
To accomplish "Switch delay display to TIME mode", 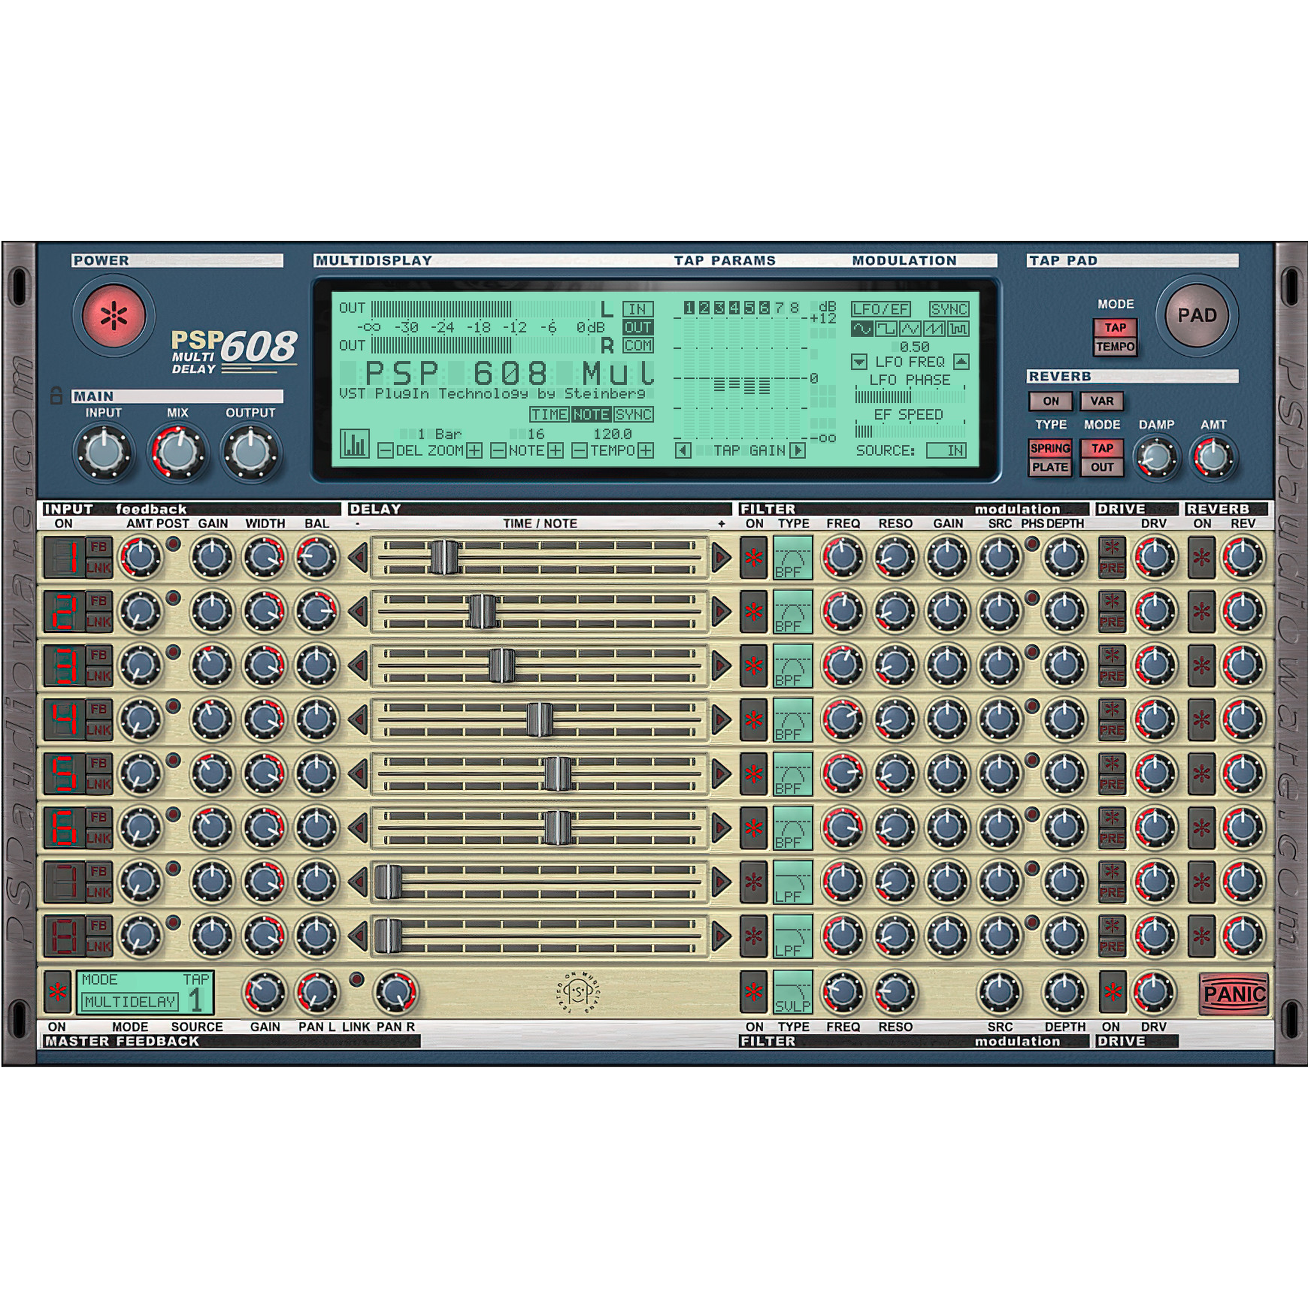I will click(549, 414).
